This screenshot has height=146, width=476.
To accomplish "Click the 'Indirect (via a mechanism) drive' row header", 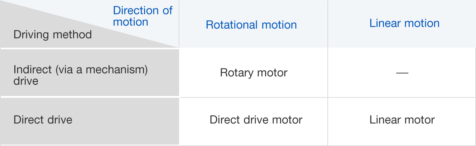I will pos(81,75).
